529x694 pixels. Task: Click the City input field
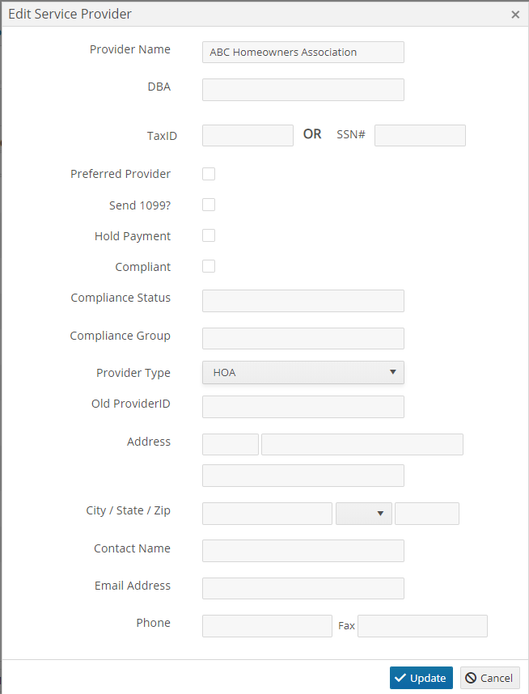(x=268, y=514)
